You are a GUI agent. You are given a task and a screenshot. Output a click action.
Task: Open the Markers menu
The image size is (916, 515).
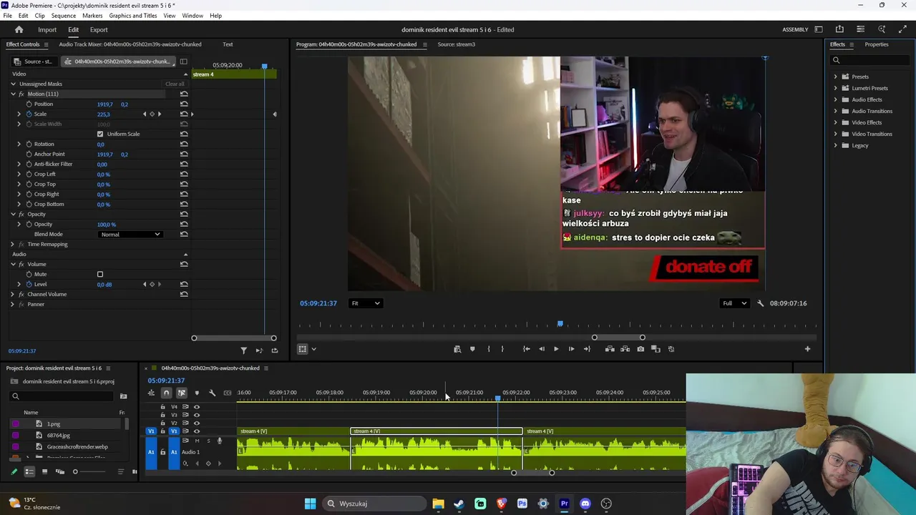(x=92, y=16)
